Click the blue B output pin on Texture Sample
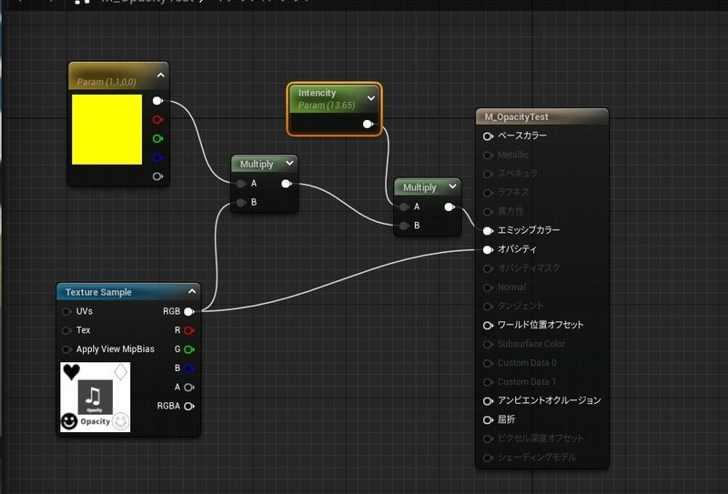 (188, 368)
